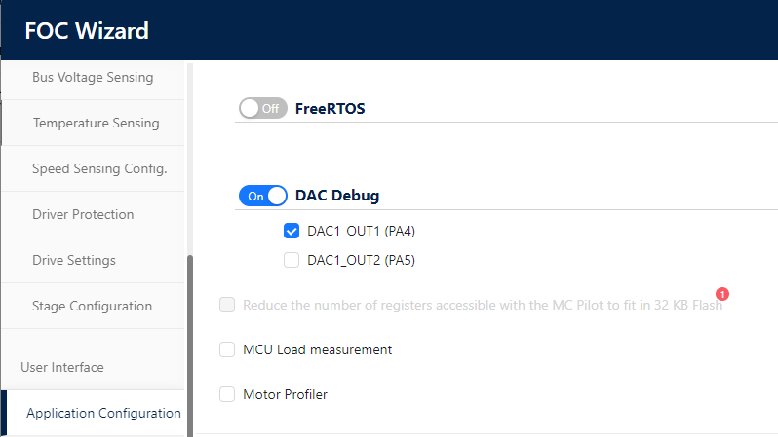The image size is (778, 437).
Task: Click the red notification badge showing 1
Action: pos(722,294)
